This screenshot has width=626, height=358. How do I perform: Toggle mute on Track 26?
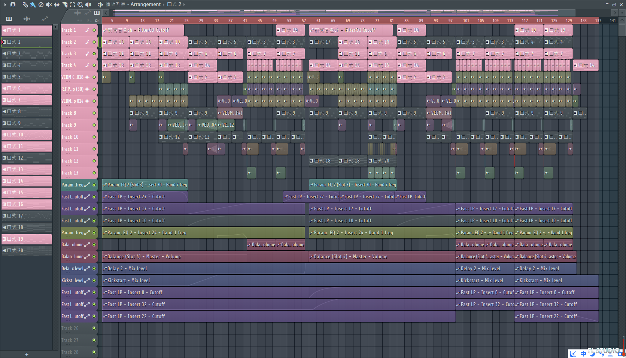pos(94,328)
